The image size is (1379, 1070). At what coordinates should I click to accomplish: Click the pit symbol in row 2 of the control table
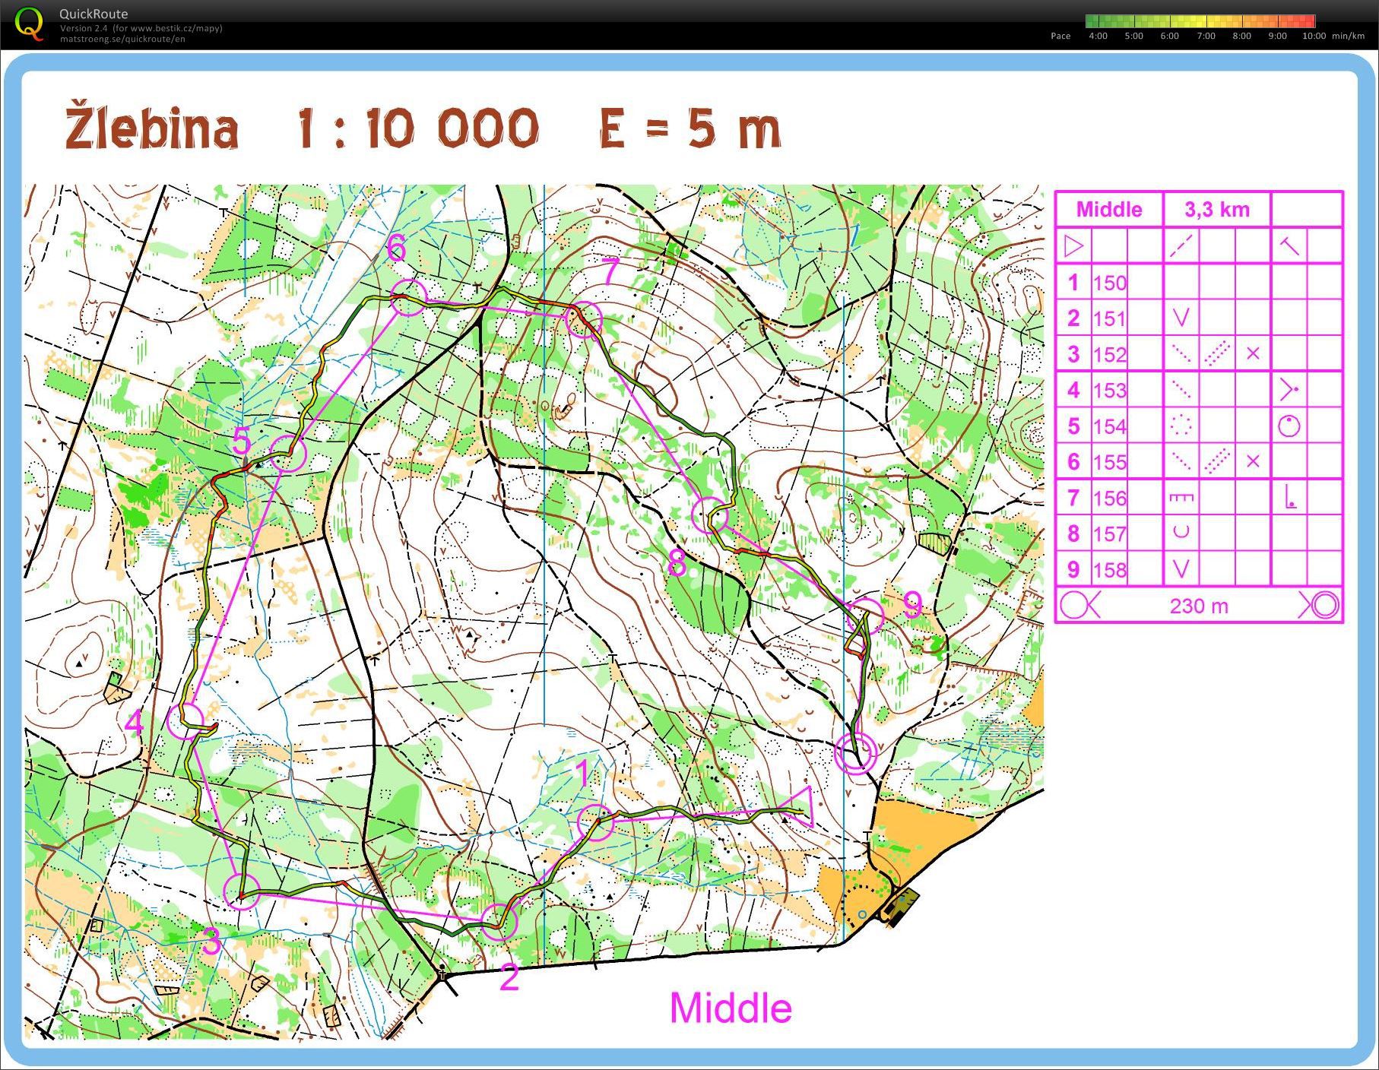pyautogui.click(x=1181, y=318)
